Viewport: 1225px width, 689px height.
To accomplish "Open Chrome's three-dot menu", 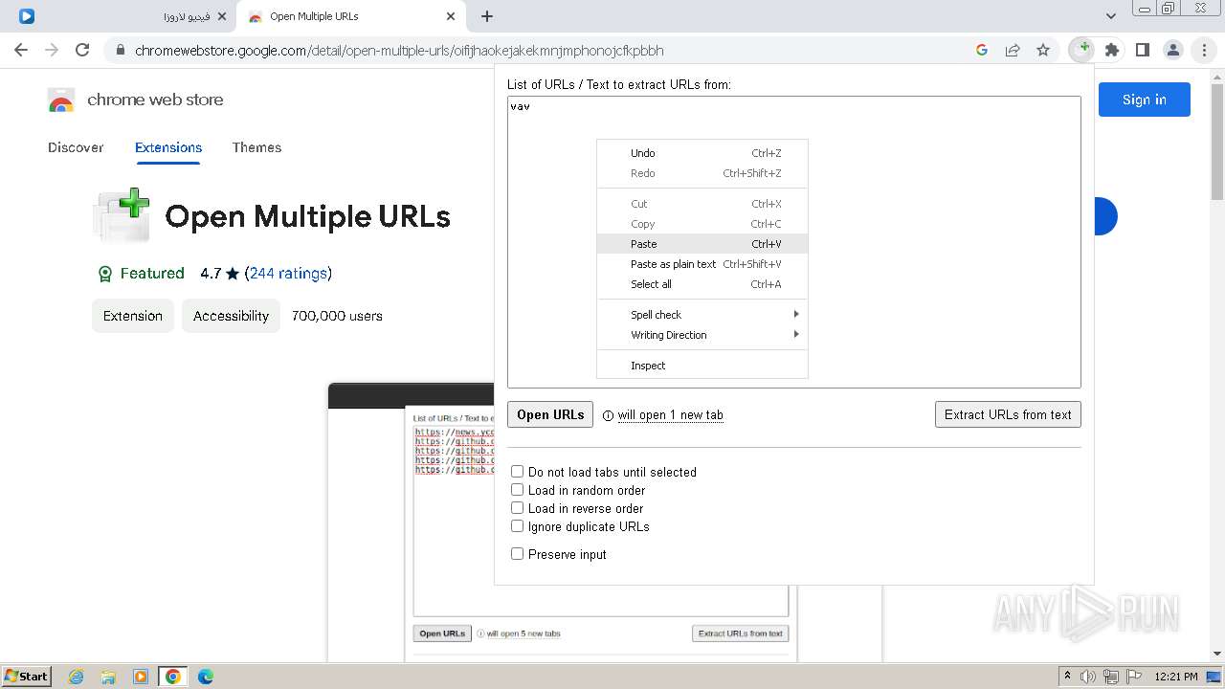I will [1204, 50].
